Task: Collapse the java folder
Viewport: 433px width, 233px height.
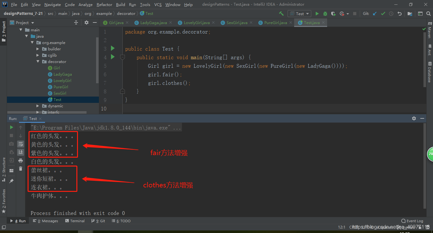Action: tap(27, 36)
